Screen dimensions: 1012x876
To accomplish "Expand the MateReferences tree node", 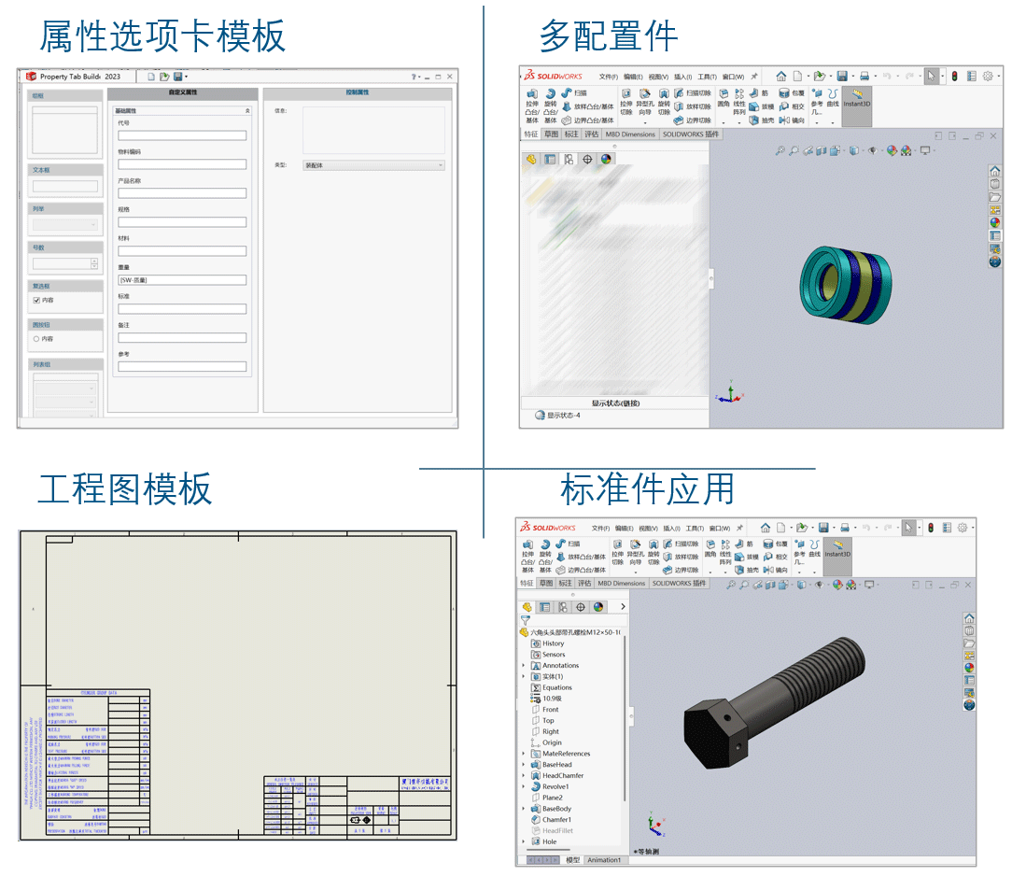I will 524,754.
